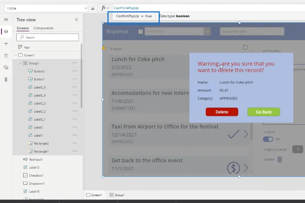The image size is (305, 203).
Task: Click the popup warning message text
Action: (x=236, y=67)
